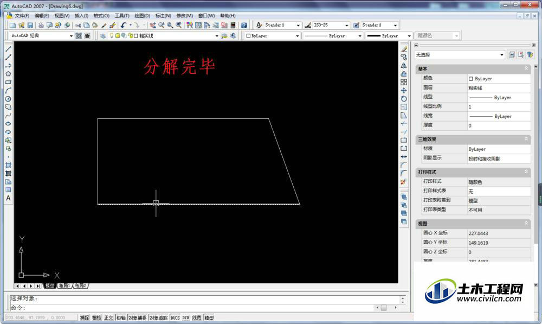The height and width of the screenshot is (324, 542).
Task: Select the Line drawing tool
Action: click(8, 49)
